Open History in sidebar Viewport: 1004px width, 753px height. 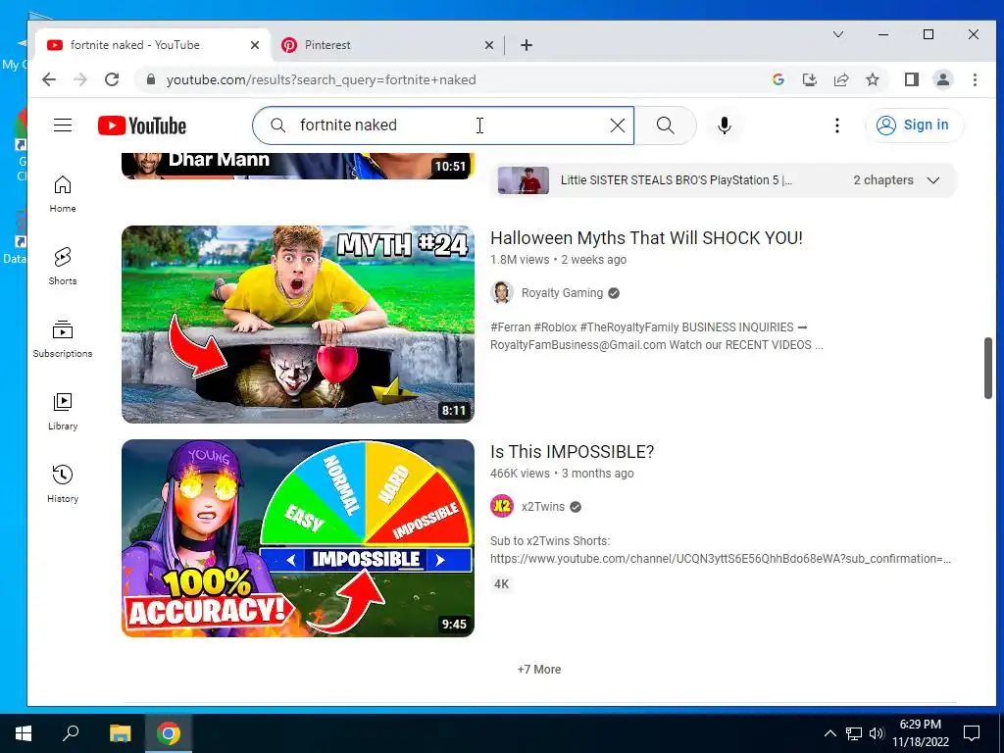(63, 483)
